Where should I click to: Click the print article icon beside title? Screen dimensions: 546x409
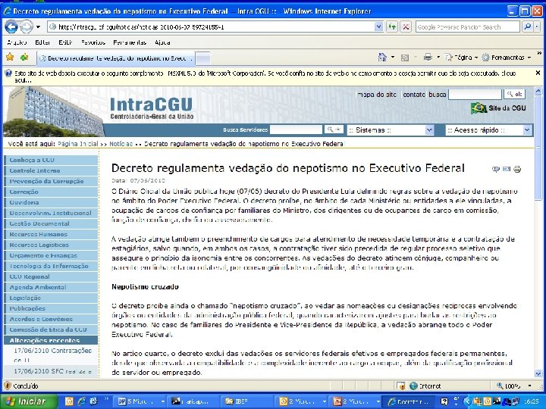[517, 170]
